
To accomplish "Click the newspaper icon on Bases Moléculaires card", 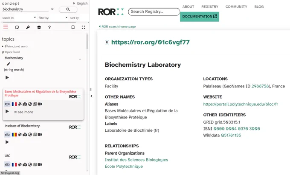I will (x=35, y=104).
